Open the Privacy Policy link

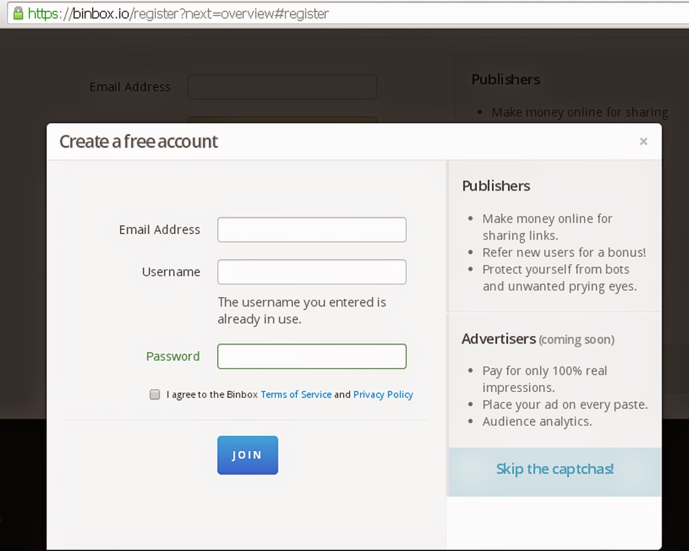coord(383,395)
